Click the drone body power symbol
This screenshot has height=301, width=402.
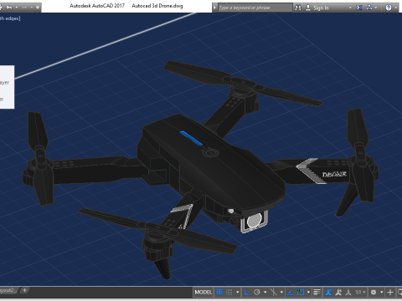tap(209, 153)
